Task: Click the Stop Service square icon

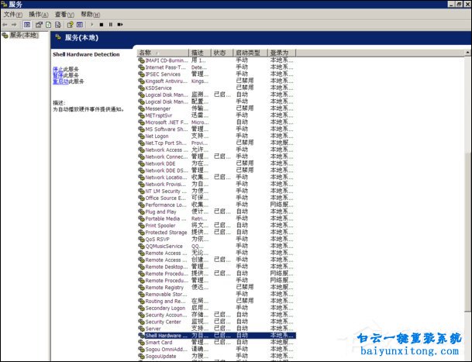Action: click(x=101, y=25)
